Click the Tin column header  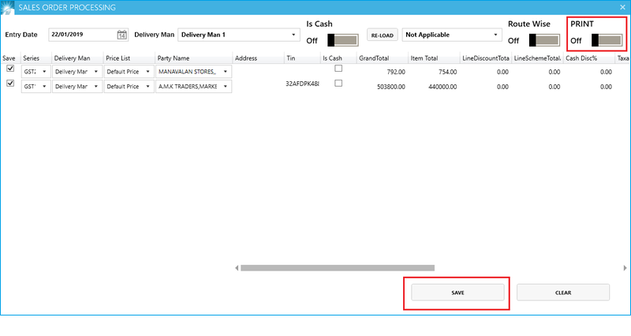291,58
